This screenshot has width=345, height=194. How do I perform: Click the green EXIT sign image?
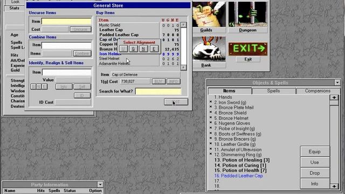coord(248,49)
